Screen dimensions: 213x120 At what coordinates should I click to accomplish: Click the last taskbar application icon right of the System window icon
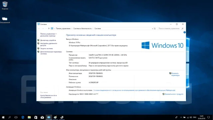[x=62, y=117]
